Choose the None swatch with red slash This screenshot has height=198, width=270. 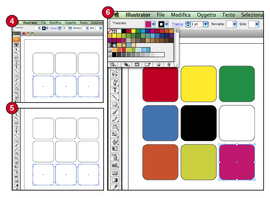110,31
